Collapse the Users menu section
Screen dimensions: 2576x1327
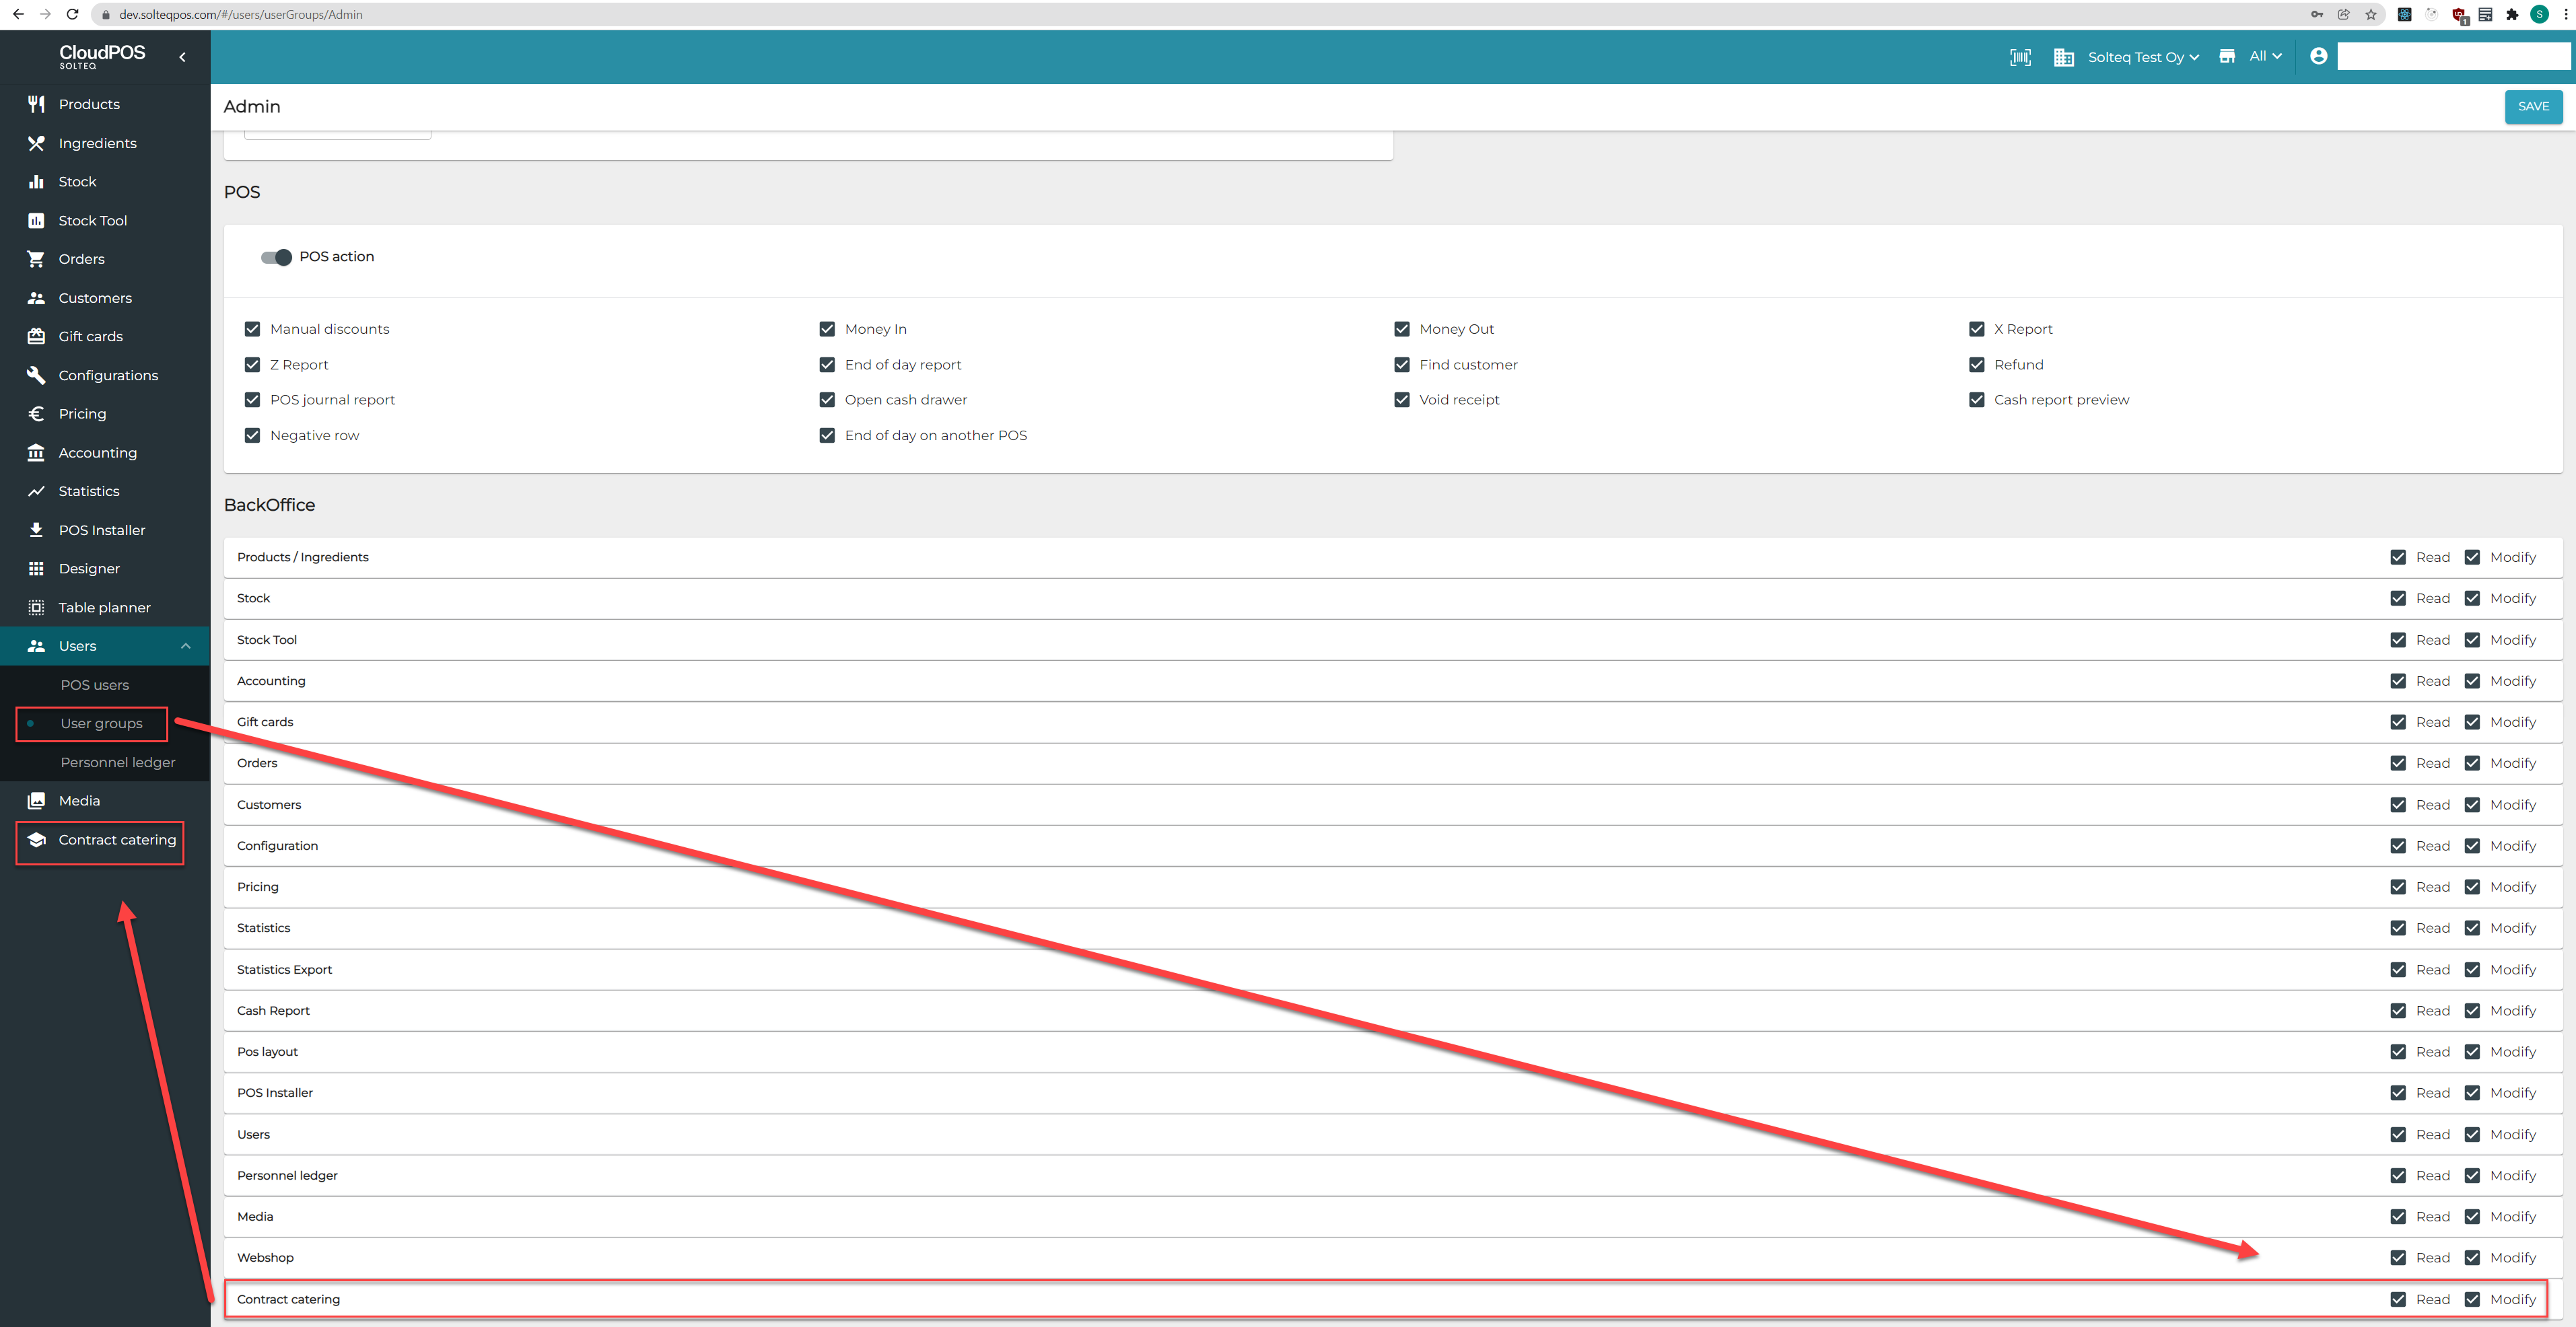point(185,646)
